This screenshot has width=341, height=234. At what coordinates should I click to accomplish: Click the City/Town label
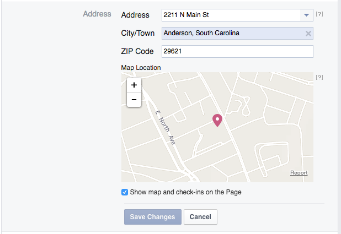(x=137, y=33)
